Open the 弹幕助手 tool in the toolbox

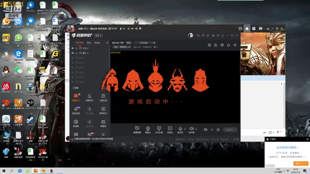[76, 97]
